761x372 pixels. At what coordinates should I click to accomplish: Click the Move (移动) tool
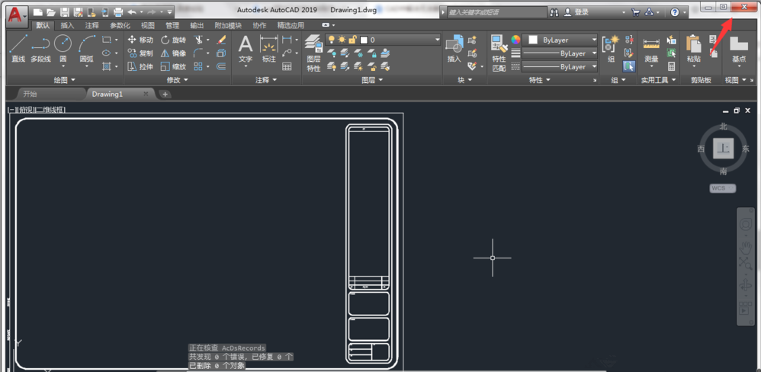tap(140, 40)
